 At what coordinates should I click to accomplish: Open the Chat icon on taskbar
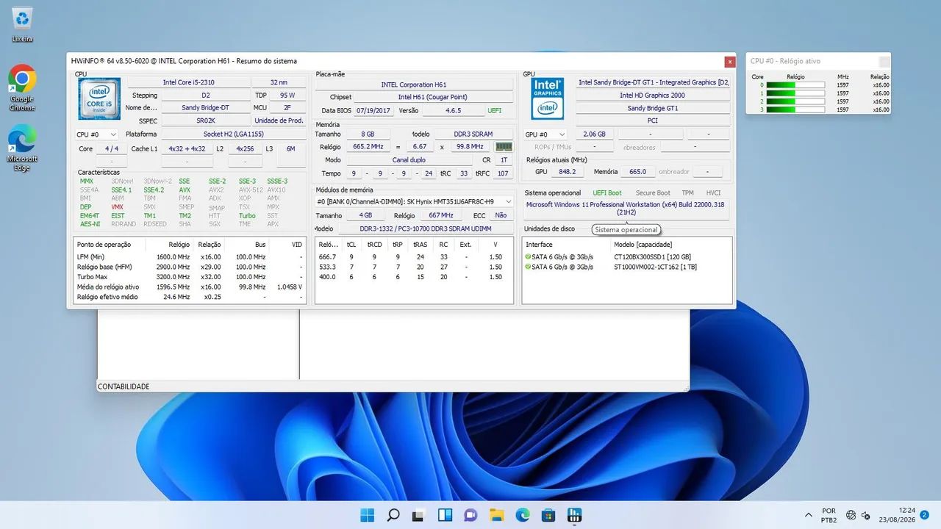(x=470, y=515)
